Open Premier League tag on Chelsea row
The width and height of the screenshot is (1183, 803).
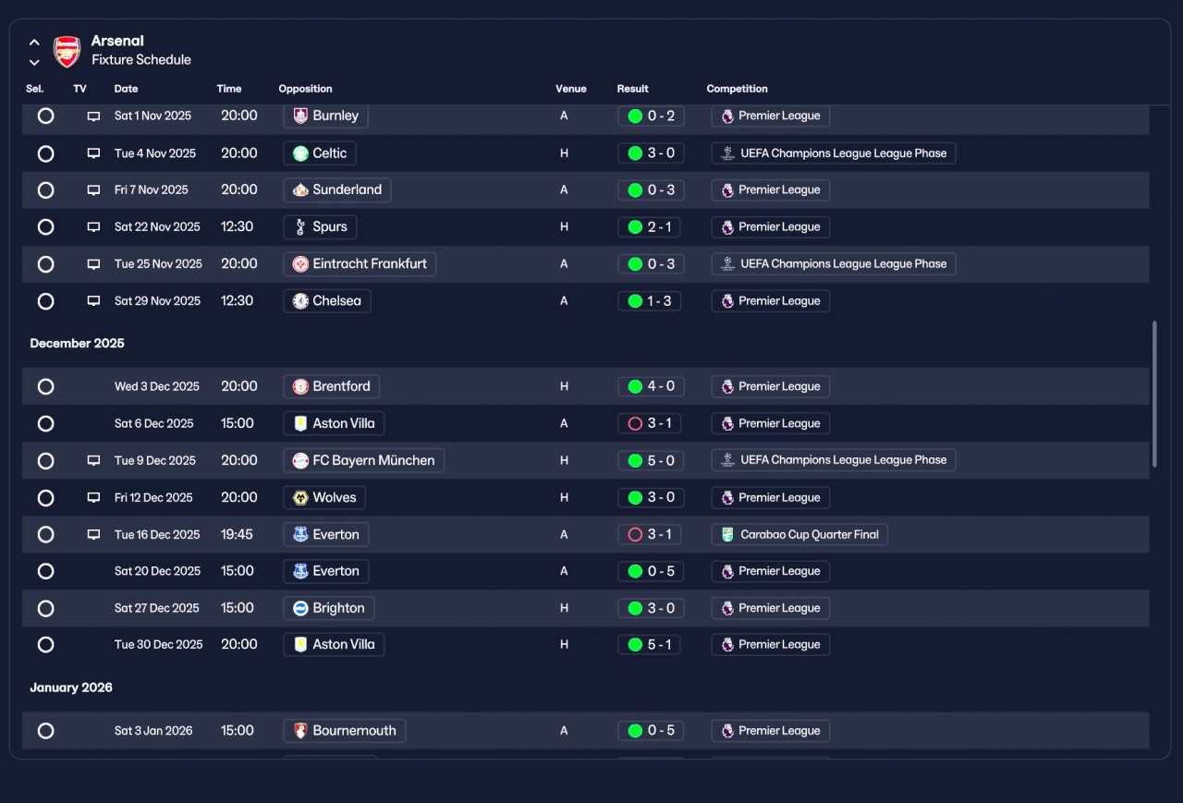[x=771, y=301]
